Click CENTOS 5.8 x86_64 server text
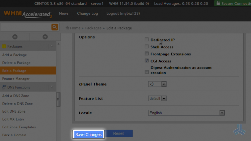The image size is (251, 141). (69, 4)
